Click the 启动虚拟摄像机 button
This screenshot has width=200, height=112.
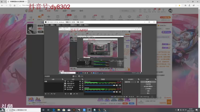[x=148, y=86]
